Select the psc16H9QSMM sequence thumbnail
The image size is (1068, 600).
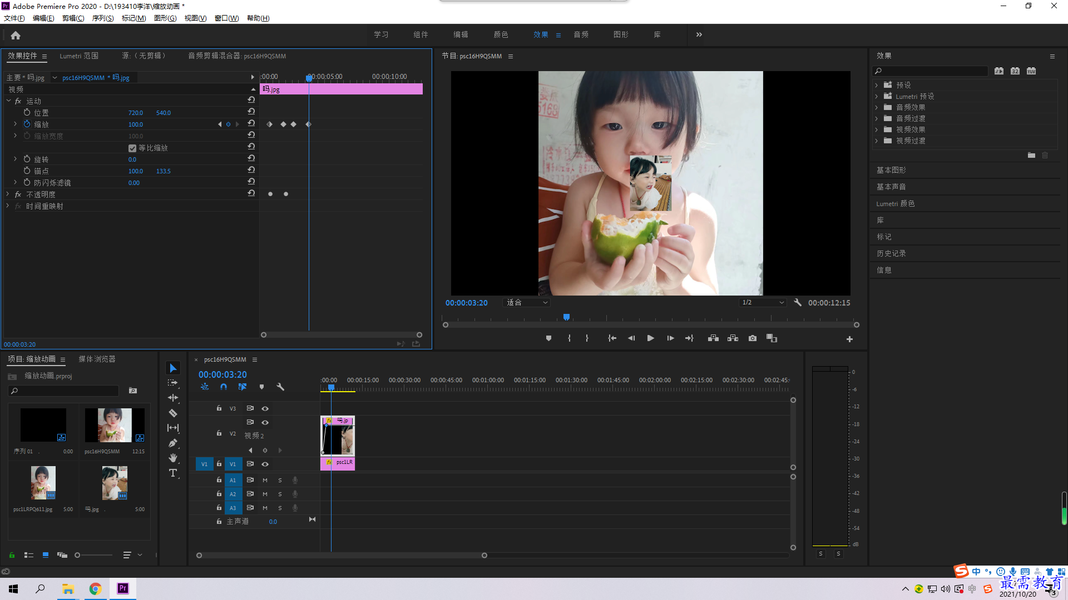[115, 425]
